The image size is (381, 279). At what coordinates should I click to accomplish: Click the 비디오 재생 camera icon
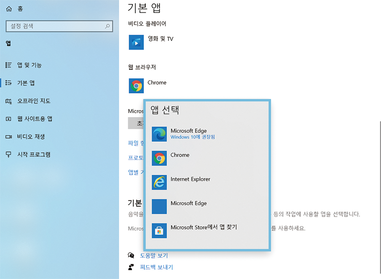coord(9,137)
